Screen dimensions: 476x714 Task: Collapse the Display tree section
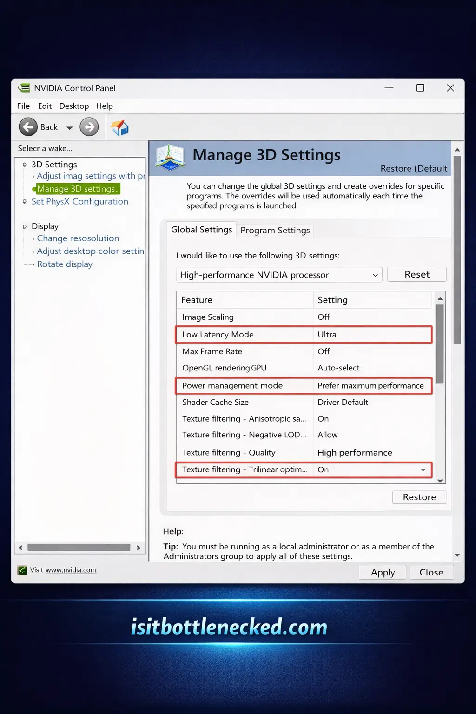click(24, 226)
